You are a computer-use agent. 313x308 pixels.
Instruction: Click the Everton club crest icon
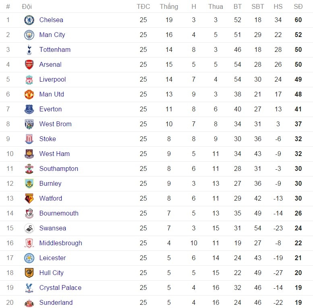pos(29,109)
